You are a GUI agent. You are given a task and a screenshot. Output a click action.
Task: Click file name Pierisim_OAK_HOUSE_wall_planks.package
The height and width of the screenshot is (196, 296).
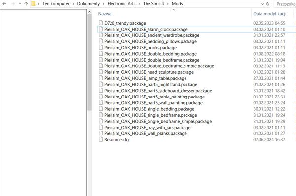click(146, 133)
